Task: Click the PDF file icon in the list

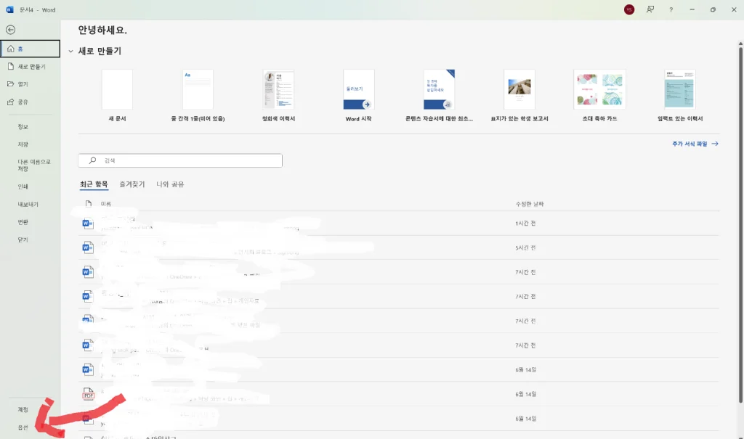Action: [88, 393]
